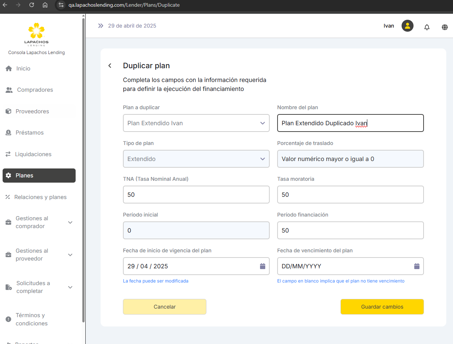Click the Lapachos Lending logo
Image resolution: width=453 pixels, height=344 pixels.
pos(37,34)
